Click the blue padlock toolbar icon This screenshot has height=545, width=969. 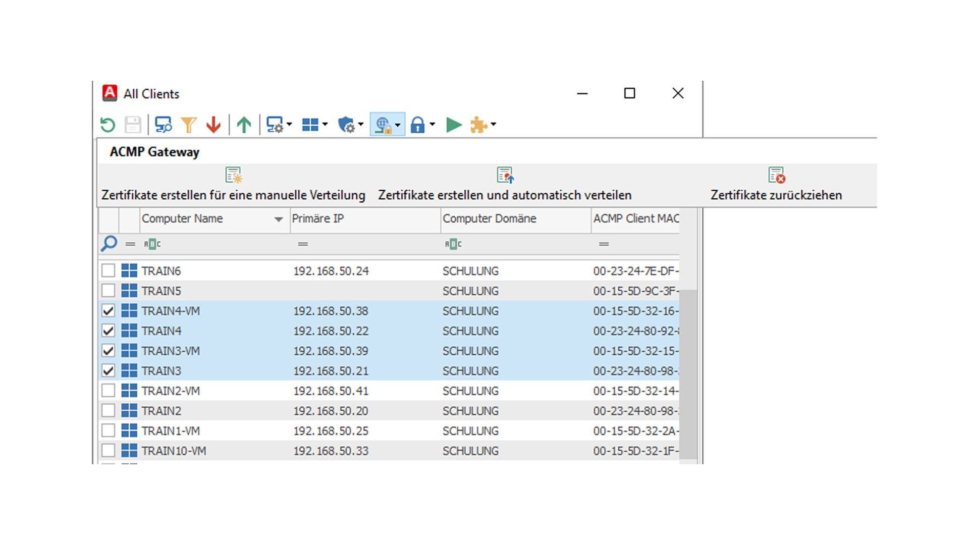point(418,125)
